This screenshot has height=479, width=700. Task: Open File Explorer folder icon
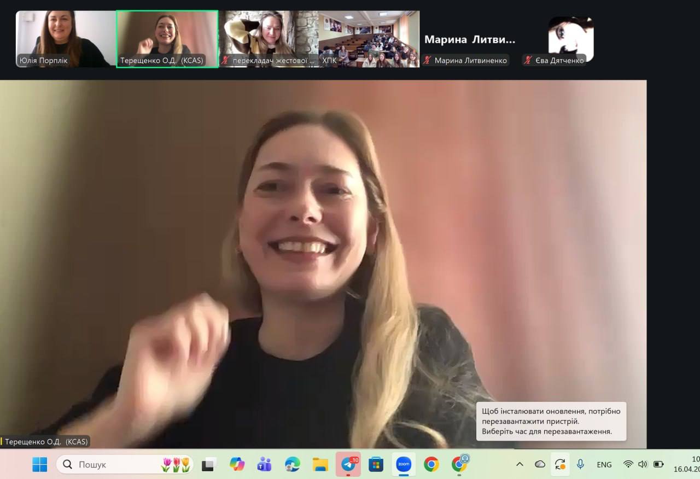(320, 464)
